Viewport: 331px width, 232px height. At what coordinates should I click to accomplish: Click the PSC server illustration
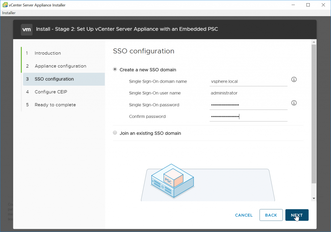(x=173, y=181)
